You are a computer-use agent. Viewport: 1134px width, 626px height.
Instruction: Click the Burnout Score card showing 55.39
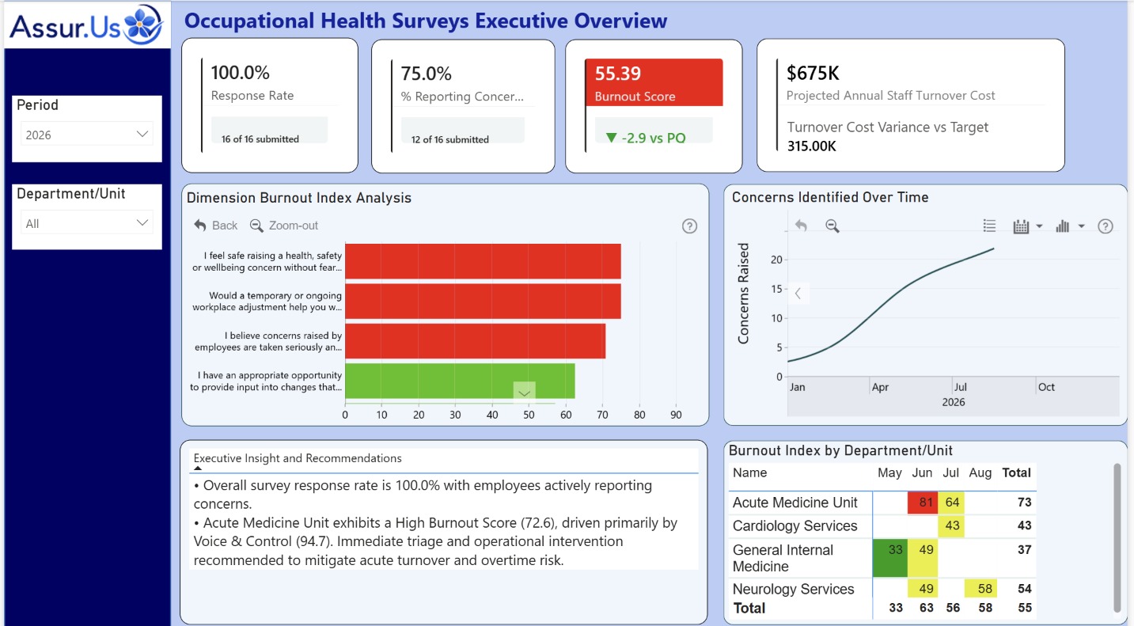click(654, 105)
